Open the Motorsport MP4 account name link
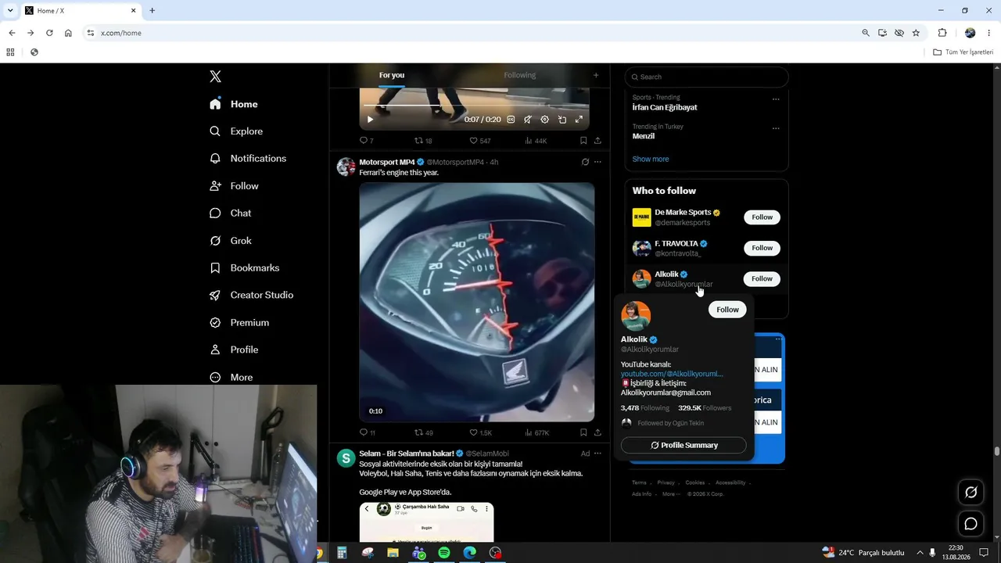Screen dimensions: 1001x563 387,162
